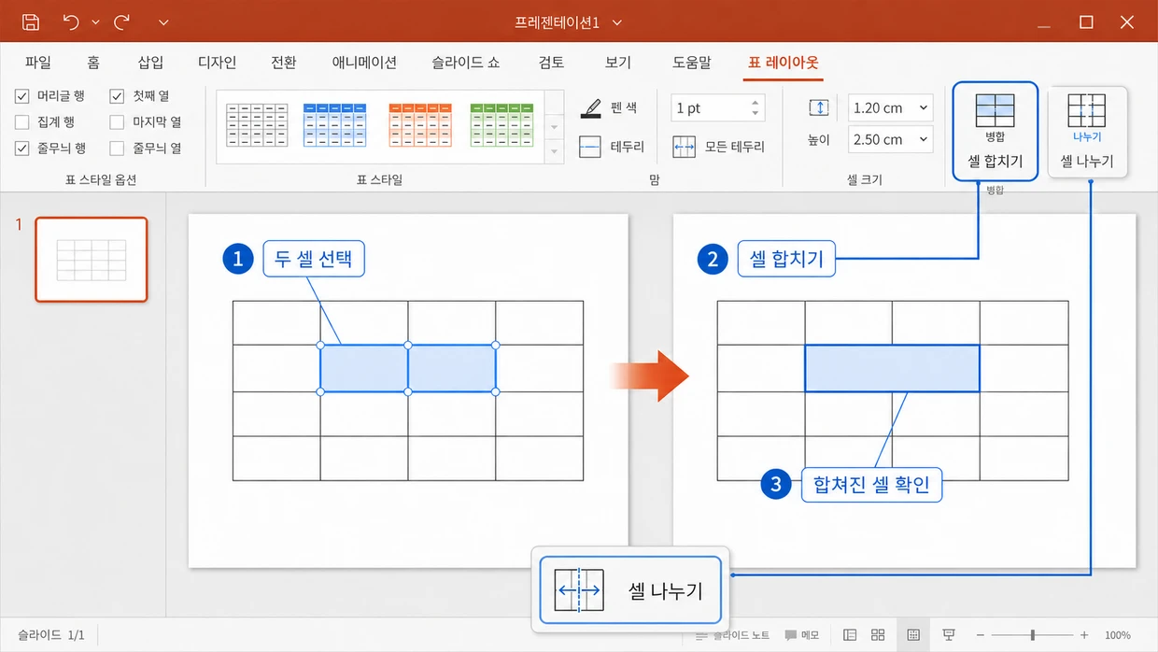Enable the 마지막 열 checkbox
The height and width of the screenshot is (652, 1158).
point(117,121)
